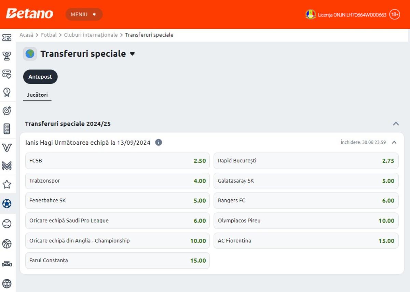
Task: Go to Acasă breadcrumb
Action: point(27,35)
